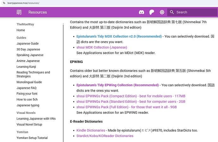The height and width of the screenshot is (142, 218).
Task: Open the Discord server icon link
Action: click(x=142, y=12)
